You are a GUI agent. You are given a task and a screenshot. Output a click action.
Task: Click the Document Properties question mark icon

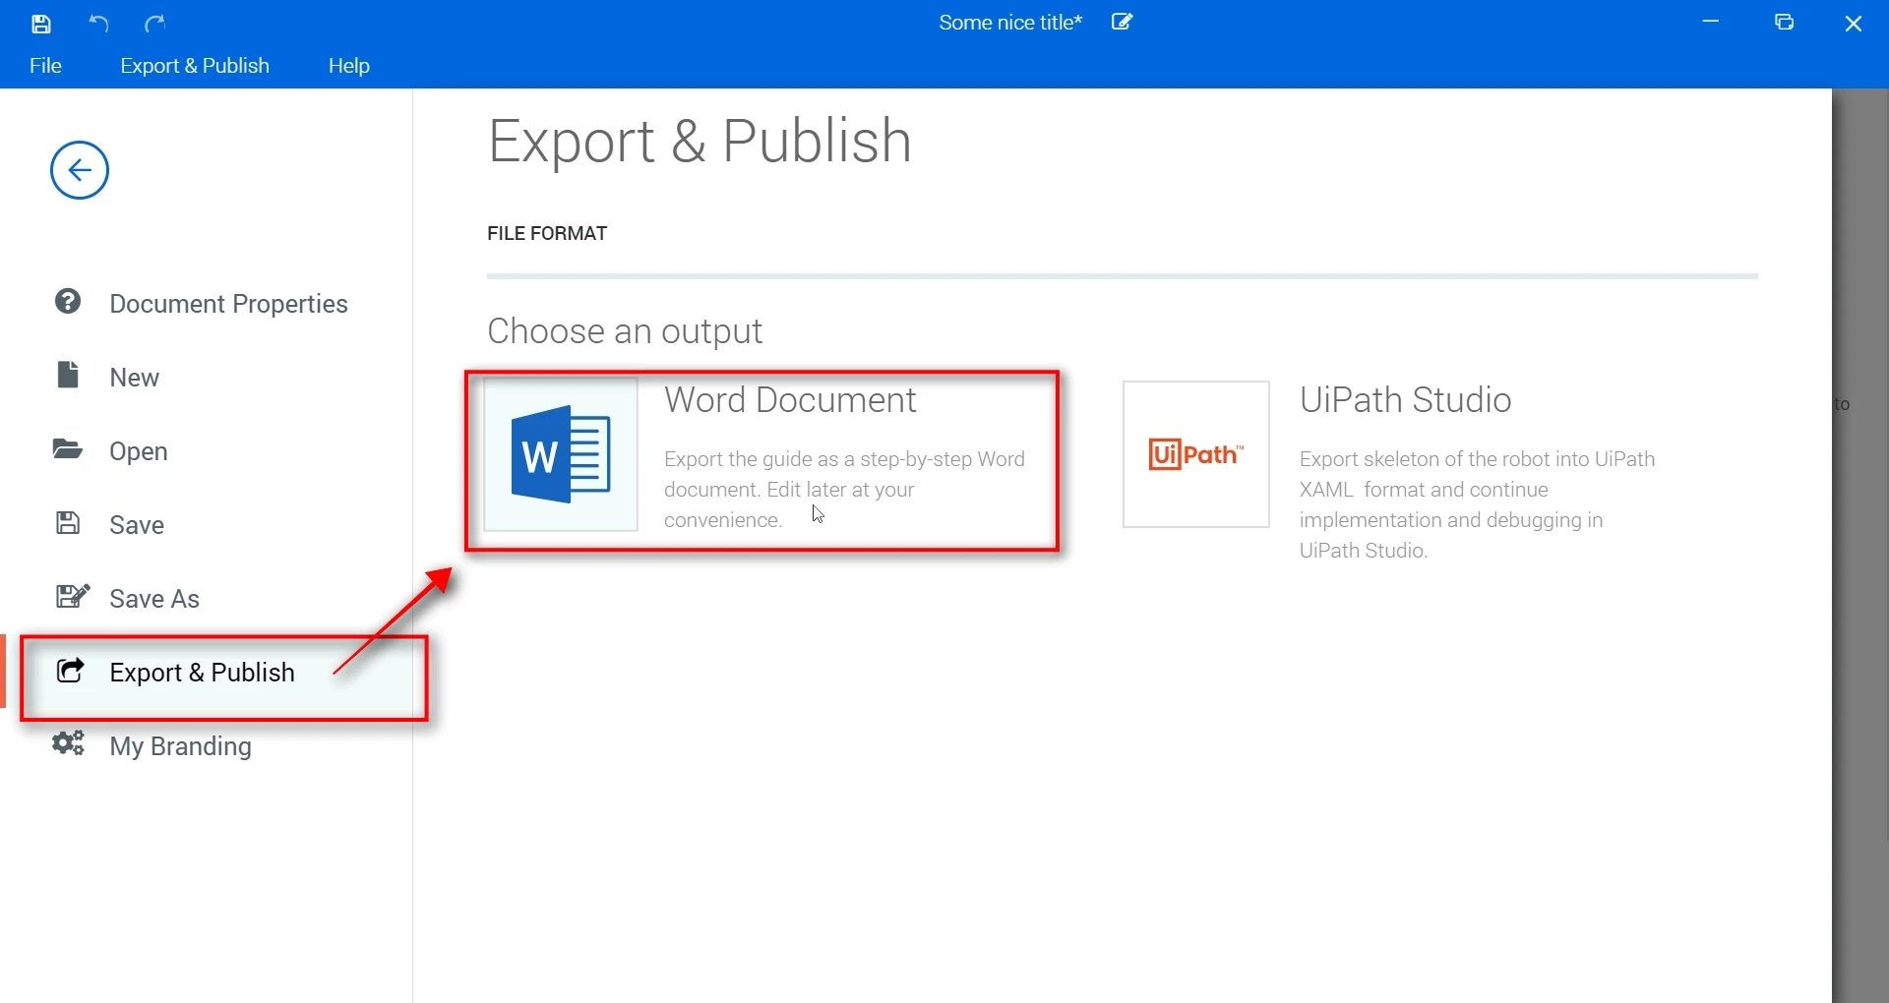[x=68, y=302]
